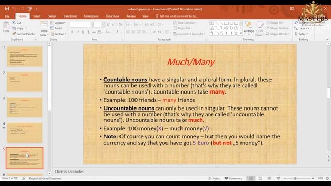Open Shape Effects dropdown
The height and width of the screenshot is (186, 331).
pyautogui.click(x=277, y=34)
